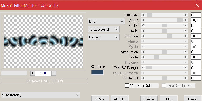Screen dimensions: 202x101
Task: Open the Behind order dropdown
Action: (x=104, y=37)
